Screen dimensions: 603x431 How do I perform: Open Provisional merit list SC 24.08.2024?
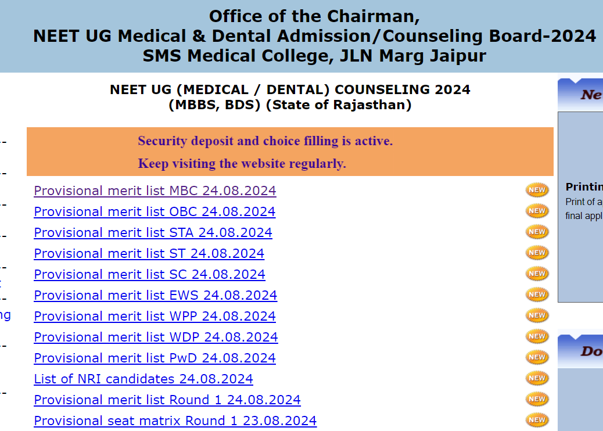150,274
